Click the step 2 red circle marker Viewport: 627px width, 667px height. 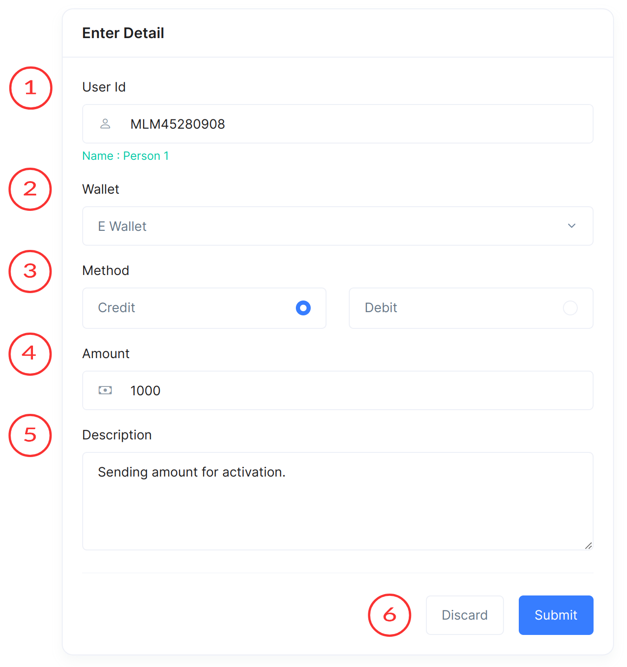tap(31, 189)
